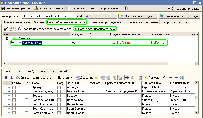Click the red text Код, ЭтоГруппа
This screenshot has width=203, height=118.
pyautogui.click(x=120, y=43)
